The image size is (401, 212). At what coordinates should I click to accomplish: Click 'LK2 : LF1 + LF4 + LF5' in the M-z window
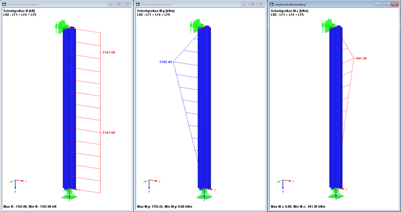[x=287, y=15]
